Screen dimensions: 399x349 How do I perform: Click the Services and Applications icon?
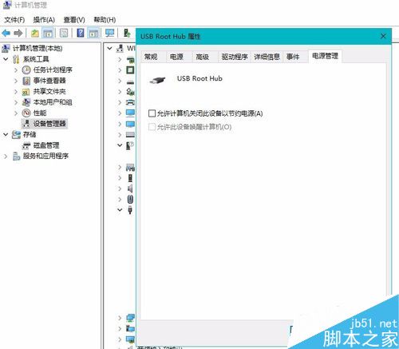click(16, 156)
